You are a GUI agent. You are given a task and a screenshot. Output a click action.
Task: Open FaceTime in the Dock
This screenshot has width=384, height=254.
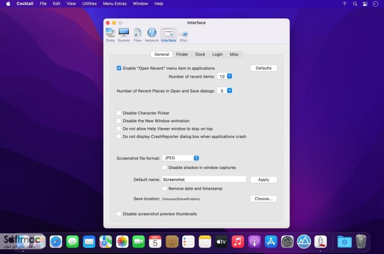coord(139,242)
